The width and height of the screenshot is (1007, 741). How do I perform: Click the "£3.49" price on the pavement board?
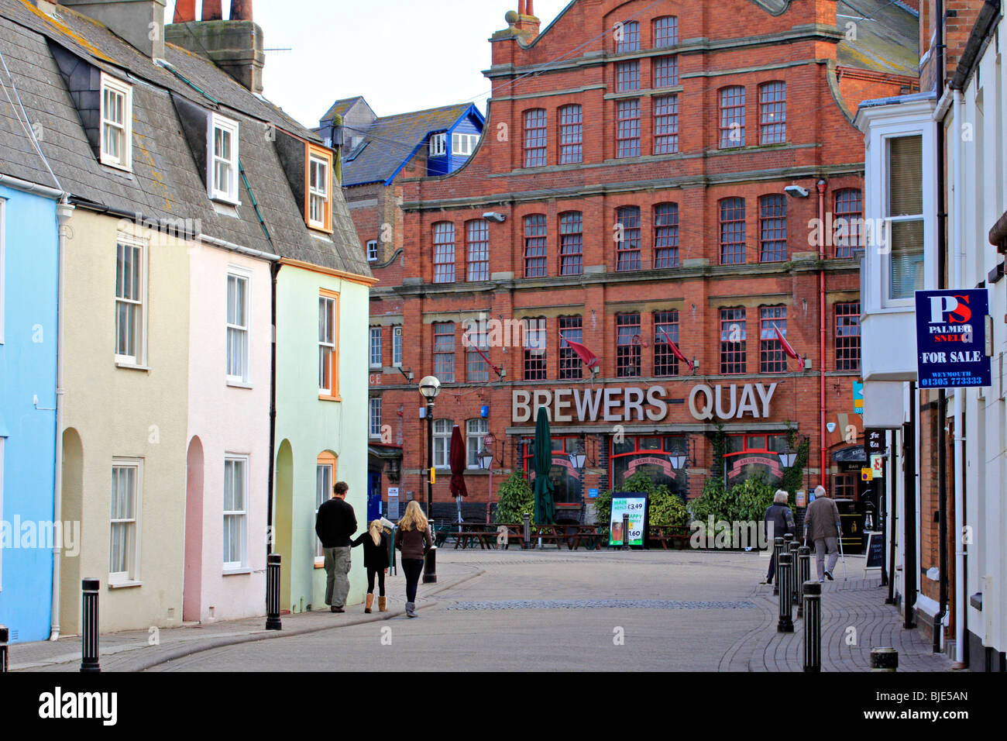(634, 507)
